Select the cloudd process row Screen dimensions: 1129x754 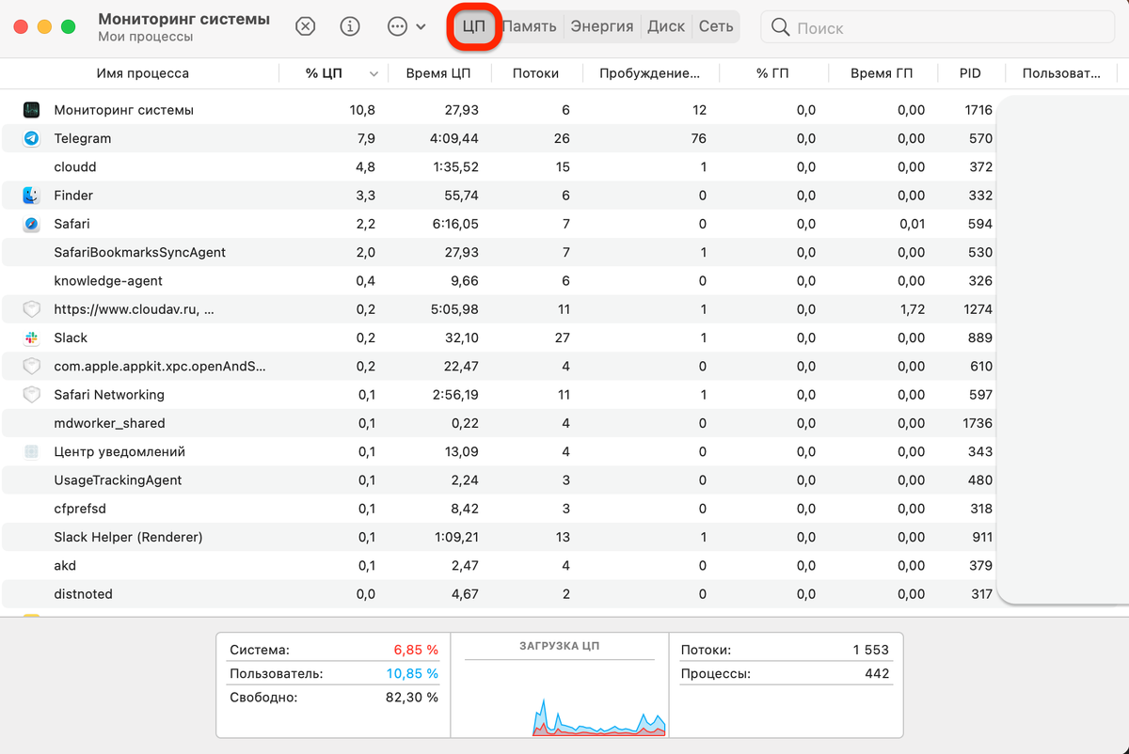[x=499, y=166]
